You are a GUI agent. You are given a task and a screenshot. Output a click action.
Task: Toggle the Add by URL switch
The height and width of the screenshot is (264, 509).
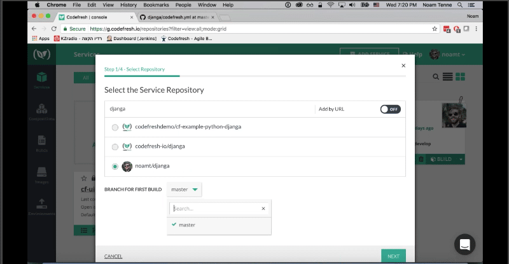(390, 109)
